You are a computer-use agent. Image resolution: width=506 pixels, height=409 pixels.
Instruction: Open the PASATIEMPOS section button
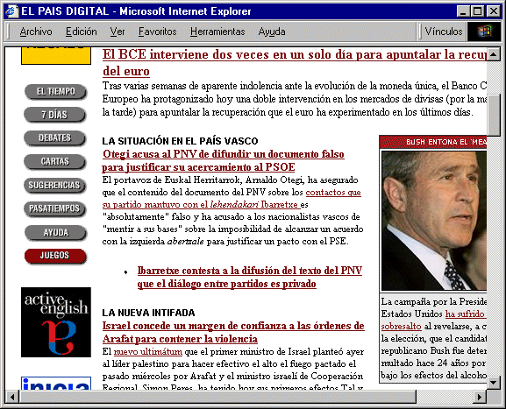point(55,208)
